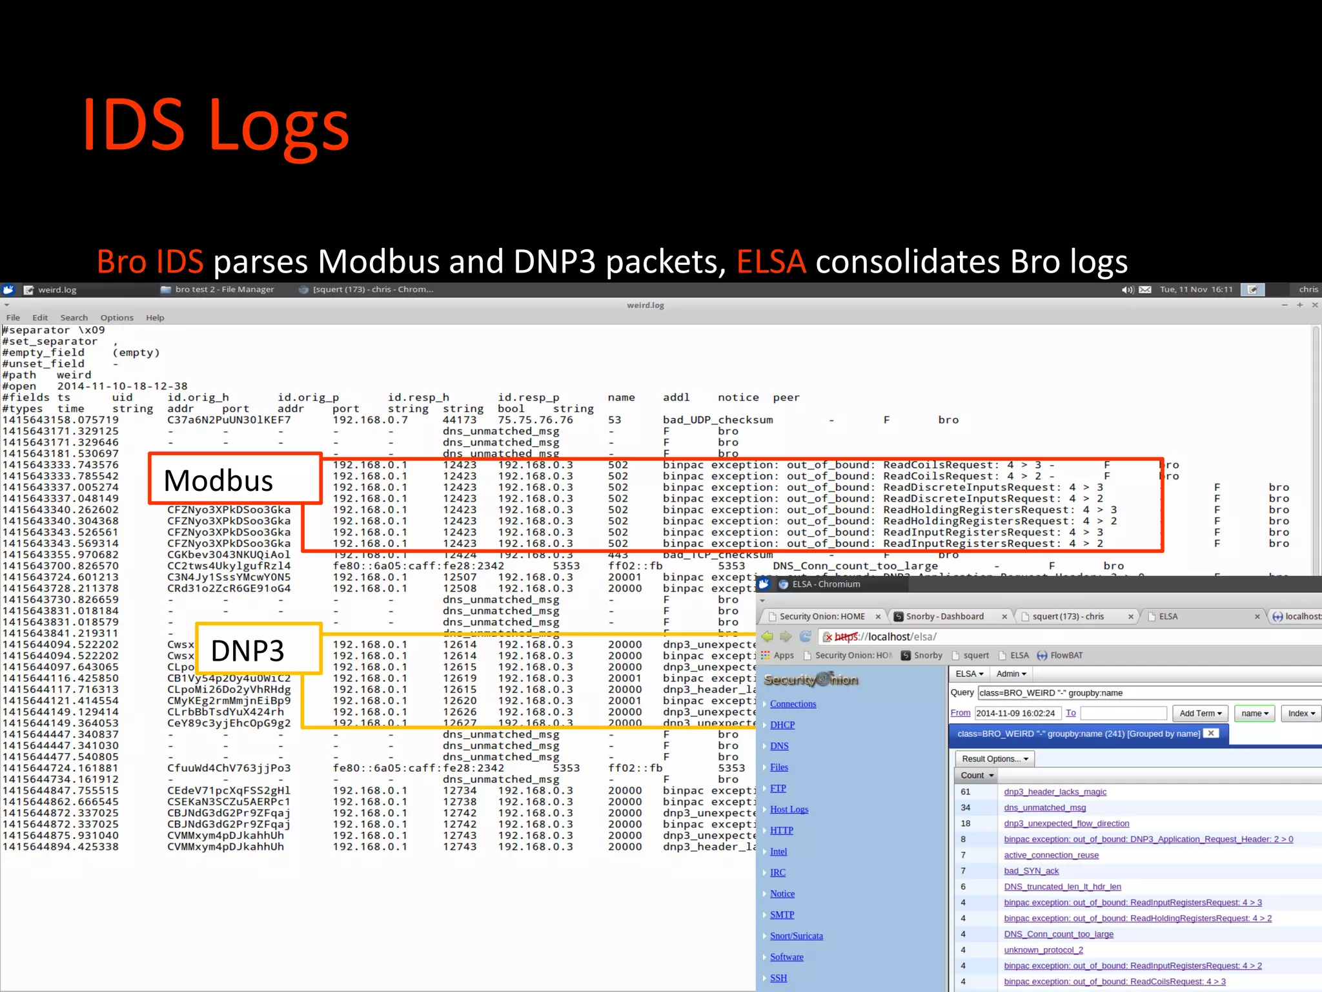
Task: Click the notes icon in the panel
Action: coord(1252,289)
